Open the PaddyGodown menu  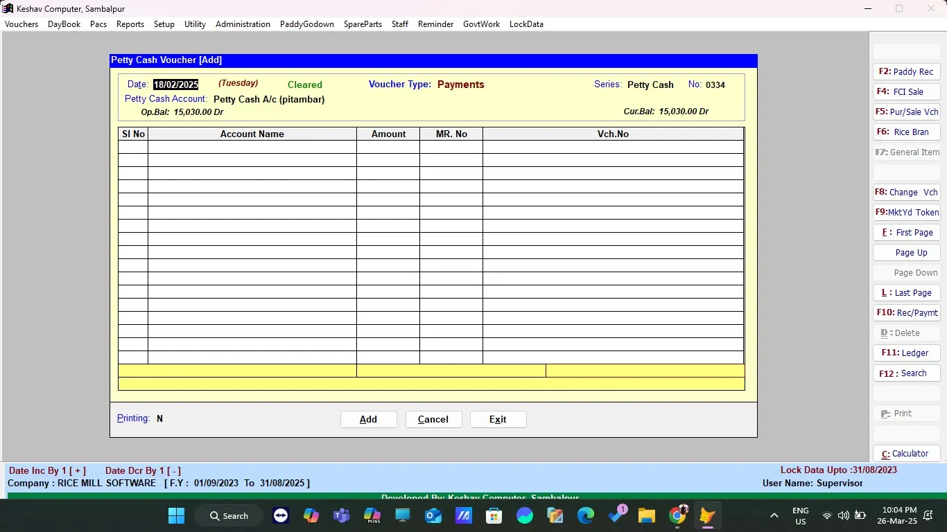tap(307, 24)
